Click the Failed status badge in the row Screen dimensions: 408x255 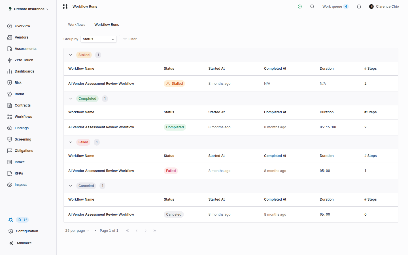[171, 171]
